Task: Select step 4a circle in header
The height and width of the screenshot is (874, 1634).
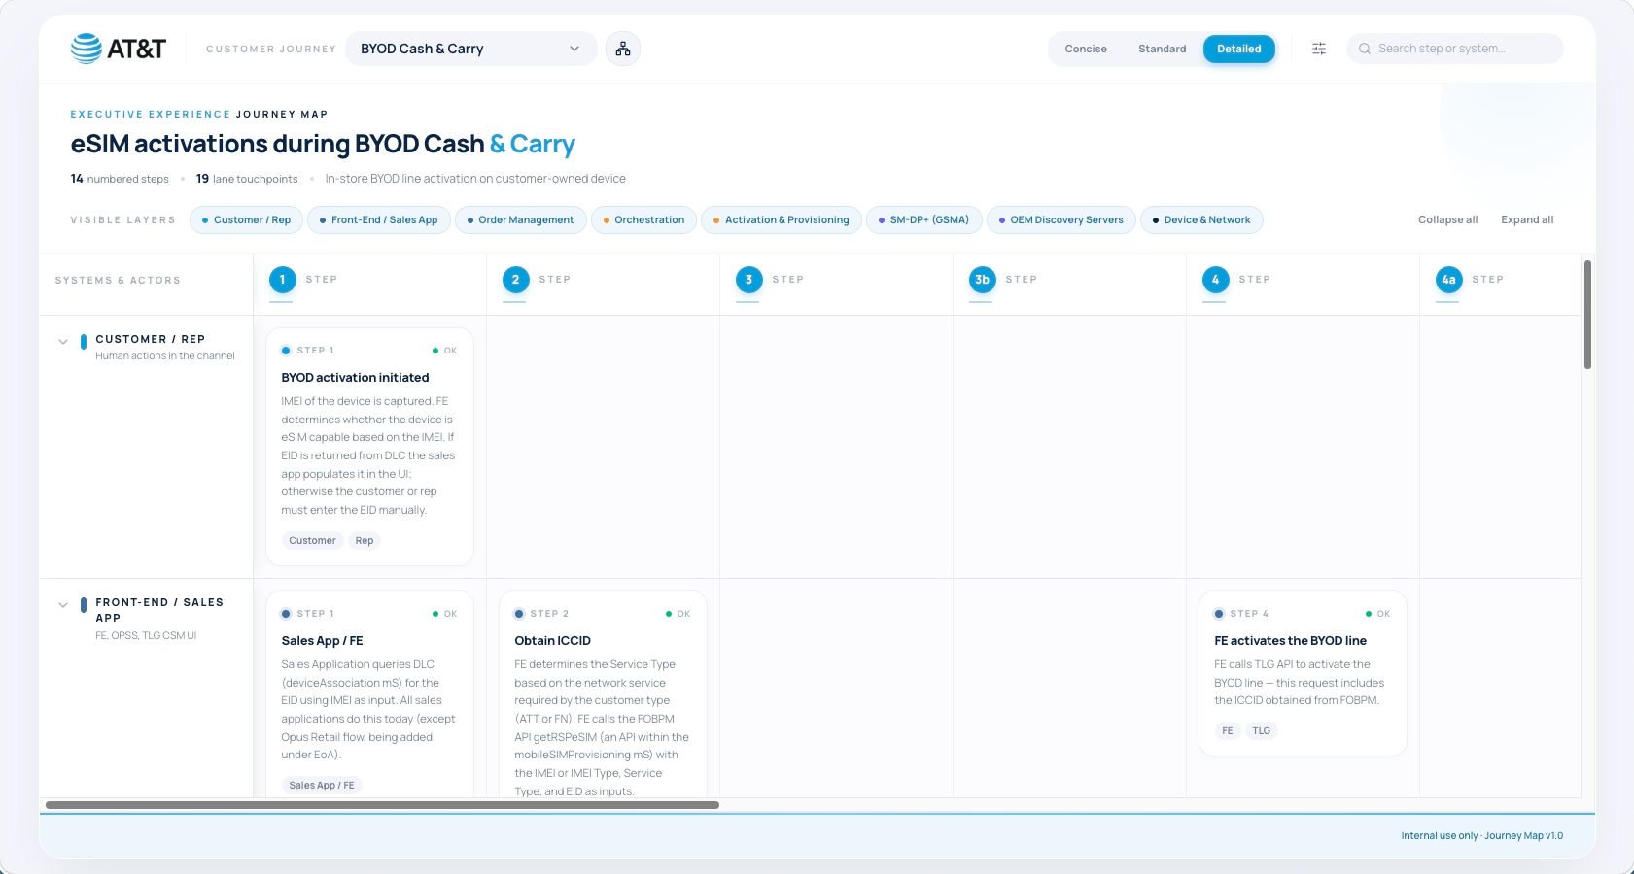Action: pos(1448,280)
